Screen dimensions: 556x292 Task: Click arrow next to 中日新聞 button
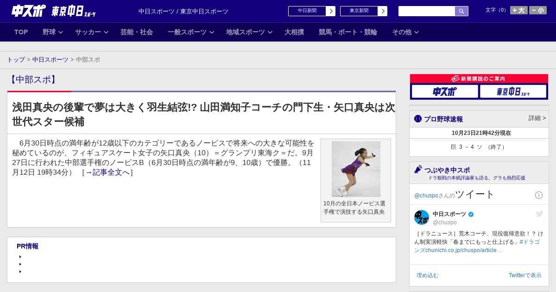click(x=330, y=11)
